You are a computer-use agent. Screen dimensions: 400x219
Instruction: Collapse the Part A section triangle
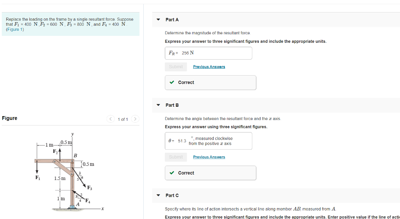[x=158, y=19]
